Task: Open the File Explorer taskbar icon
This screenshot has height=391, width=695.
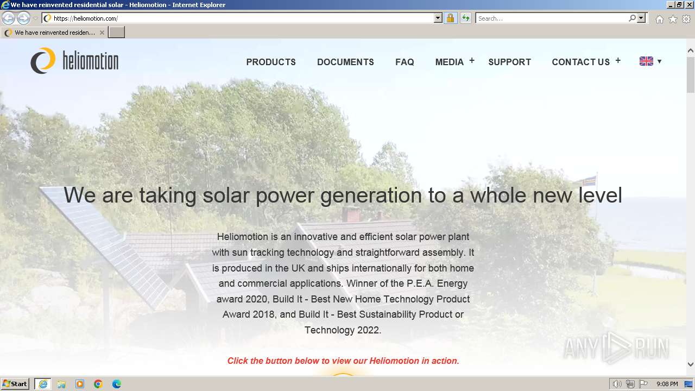Action: (61, 384)
